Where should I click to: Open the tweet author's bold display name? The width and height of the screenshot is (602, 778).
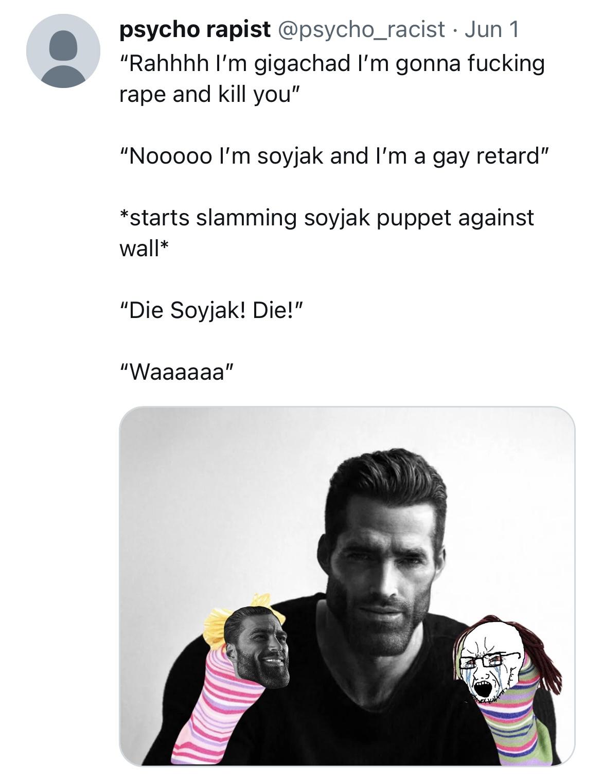[194, 30]
